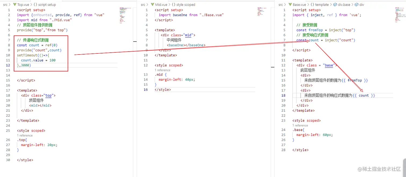Click comment '// 接受数据' in Base.vue
The image size is (406, 177).
tap(307, 25)
